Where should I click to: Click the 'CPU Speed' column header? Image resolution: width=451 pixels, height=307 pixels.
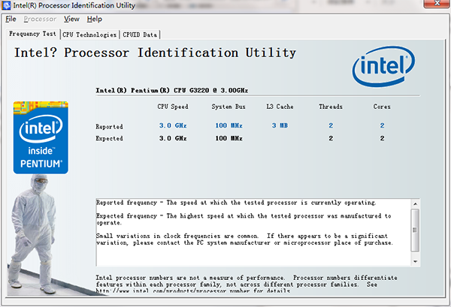coord(173,107)
